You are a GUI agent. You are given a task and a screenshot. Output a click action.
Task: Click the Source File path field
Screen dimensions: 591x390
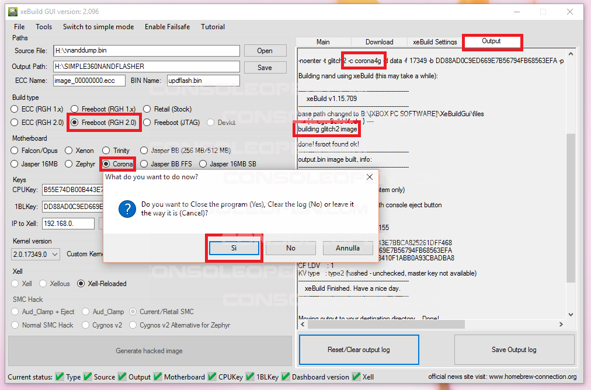[x=146, y=50]
